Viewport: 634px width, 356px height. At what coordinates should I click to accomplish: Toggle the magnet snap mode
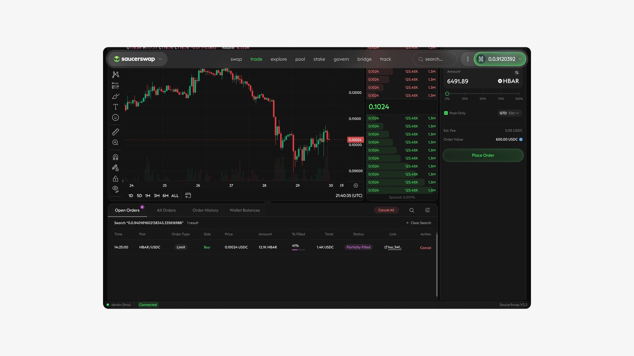click(115, 157)
